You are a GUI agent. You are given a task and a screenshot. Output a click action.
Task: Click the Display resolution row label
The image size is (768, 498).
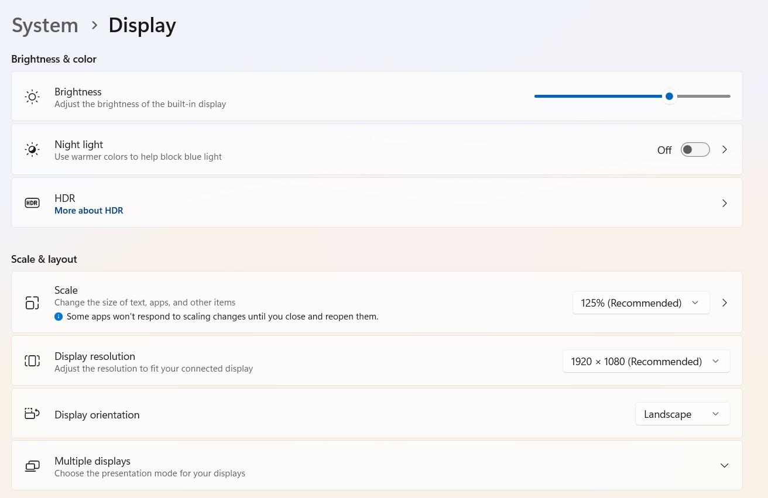pyautogui.click(x=95, y=356)
